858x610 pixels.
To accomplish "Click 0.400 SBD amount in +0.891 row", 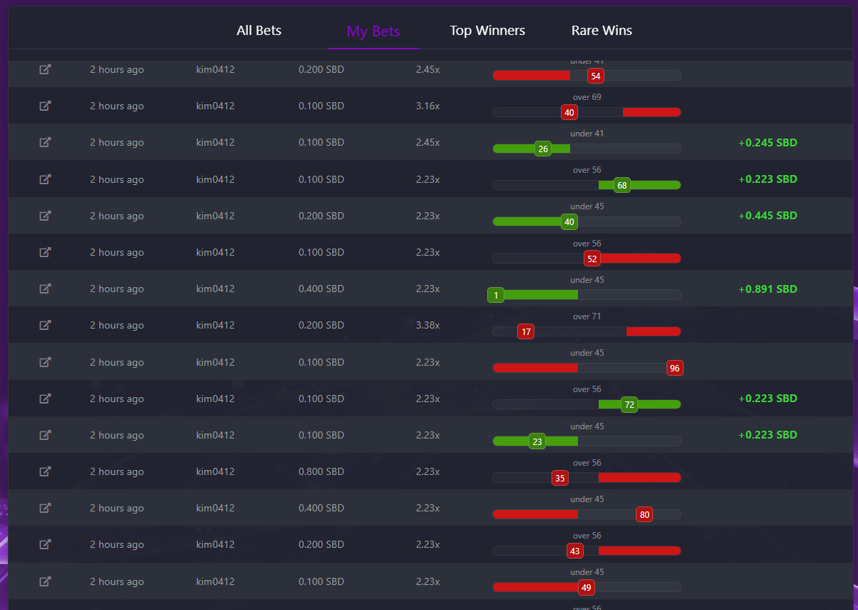I will pyautogui.click(x=321, y=289).
